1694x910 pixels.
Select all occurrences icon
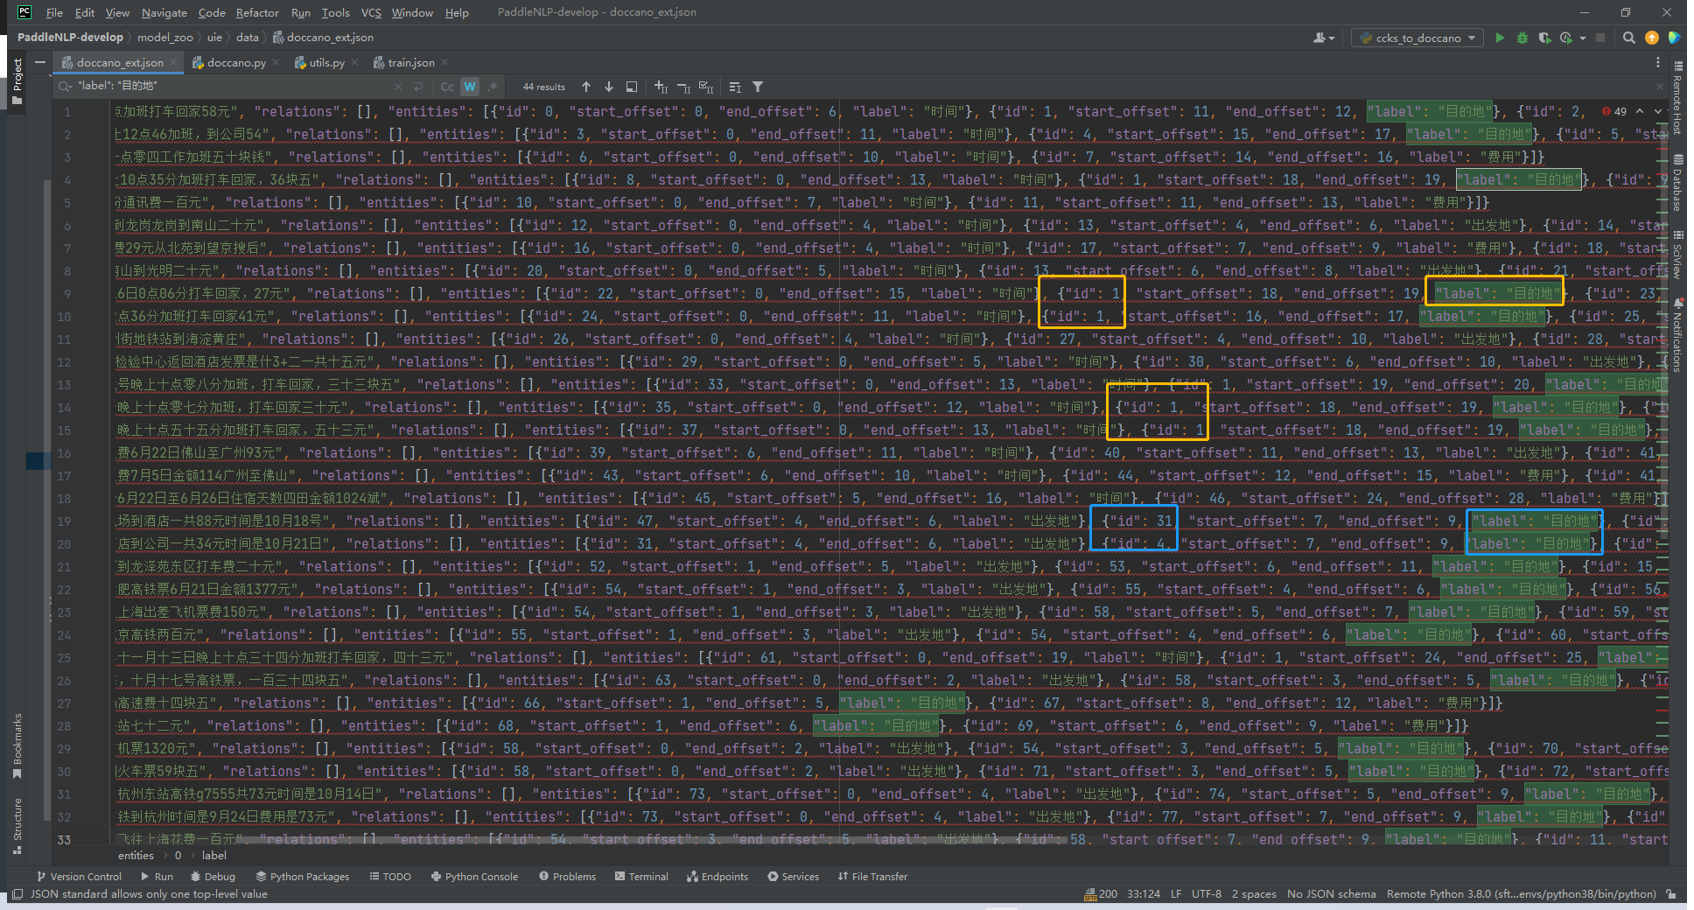pos(707,87)
